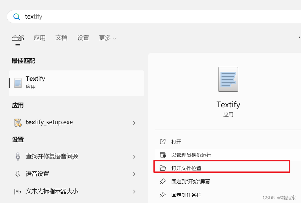Expand the 语音设置 chevron arrow
The height and width of the screenshot is (203, 301).
coord(134,174)
